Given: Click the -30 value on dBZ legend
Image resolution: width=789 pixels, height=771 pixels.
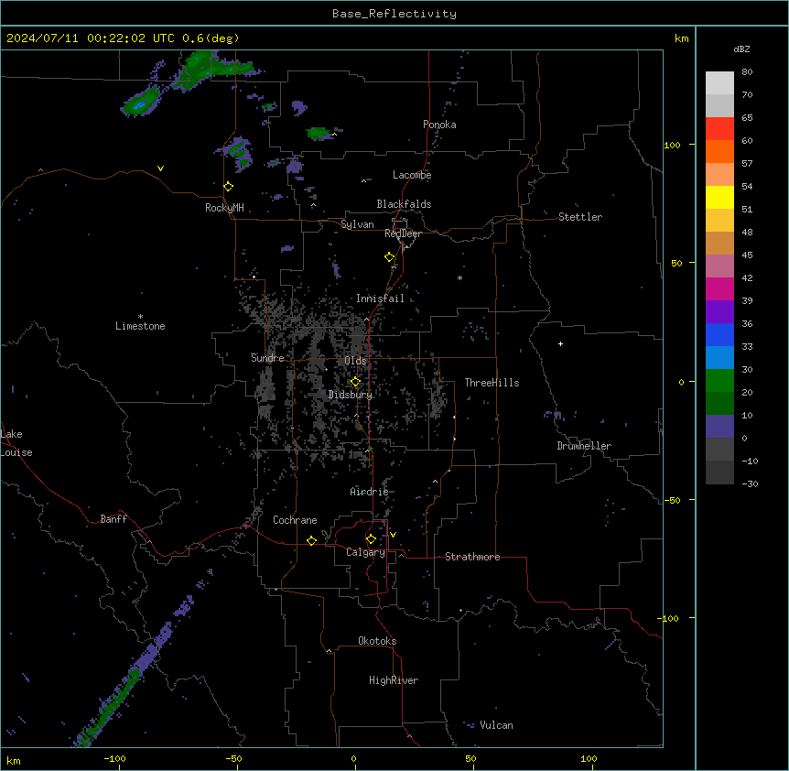Looking at the screenshot, I should pos(750,483).
